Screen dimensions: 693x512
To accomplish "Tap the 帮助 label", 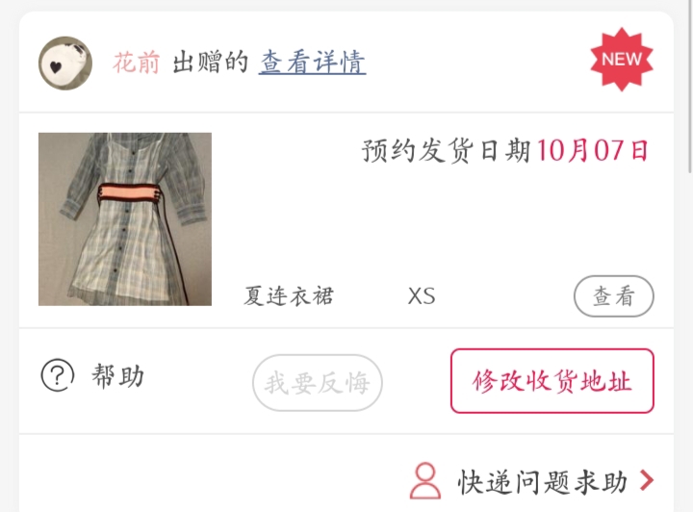I will tap(117, 375).
